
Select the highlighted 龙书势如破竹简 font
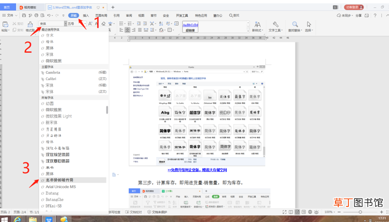click(x=74, y=180)
